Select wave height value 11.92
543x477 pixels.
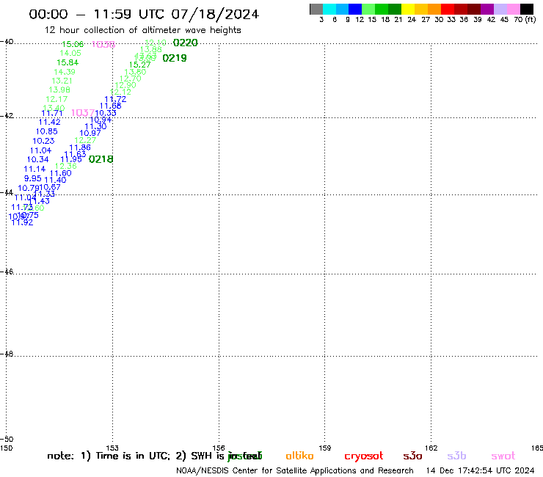(22, 222)
